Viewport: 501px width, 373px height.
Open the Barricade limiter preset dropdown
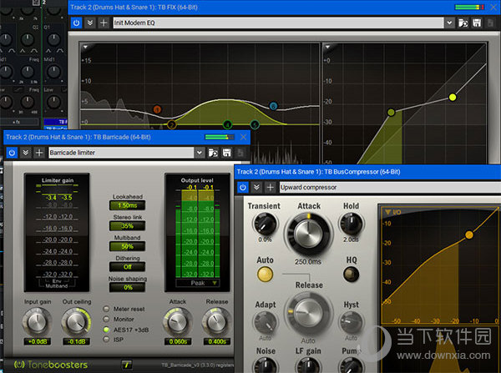[199, 153]
